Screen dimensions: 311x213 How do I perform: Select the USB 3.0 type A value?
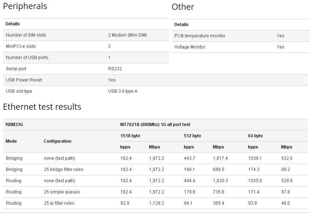(x=123, y=91)
